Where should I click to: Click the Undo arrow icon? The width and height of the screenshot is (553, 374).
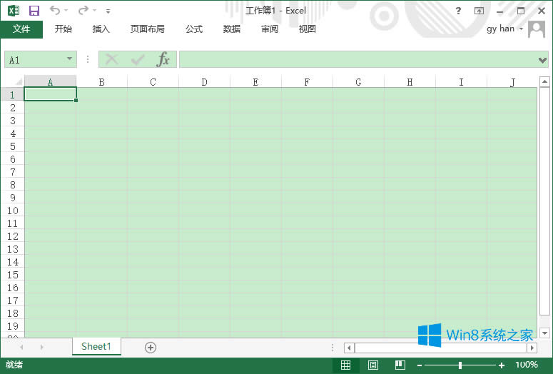click(55, 11)
